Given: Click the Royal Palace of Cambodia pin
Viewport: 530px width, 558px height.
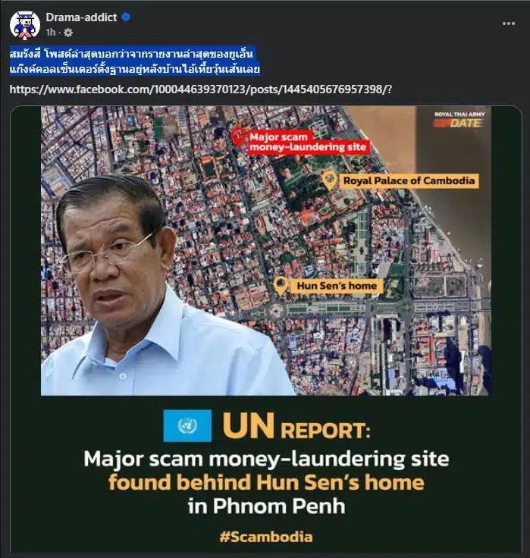Looking at the screenshot, I should click(330, 180).
